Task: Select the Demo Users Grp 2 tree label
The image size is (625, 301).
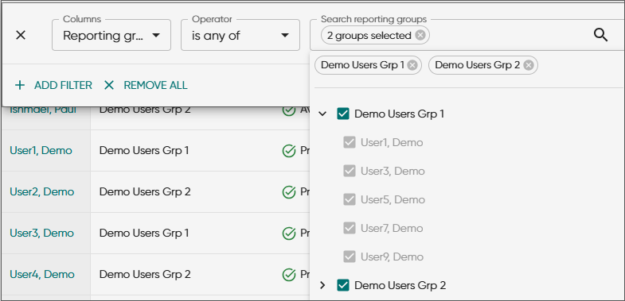Action: [400, 285]
